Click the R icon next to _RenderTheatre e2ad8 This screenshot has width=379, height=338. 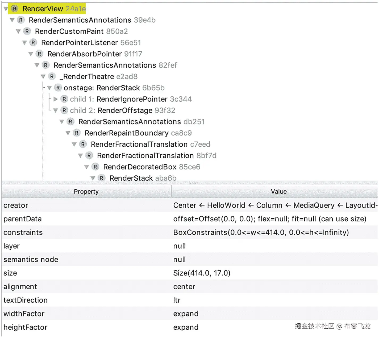coord(52,77)
